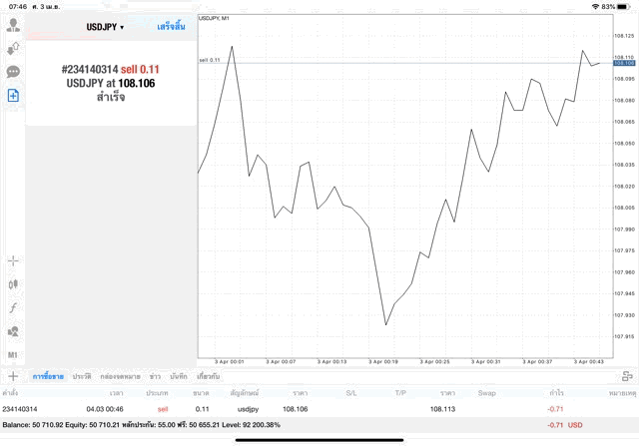The width and height of the screenshot is (639, 446).
Task: Tap the new order document icon
Action: [13, 95]
